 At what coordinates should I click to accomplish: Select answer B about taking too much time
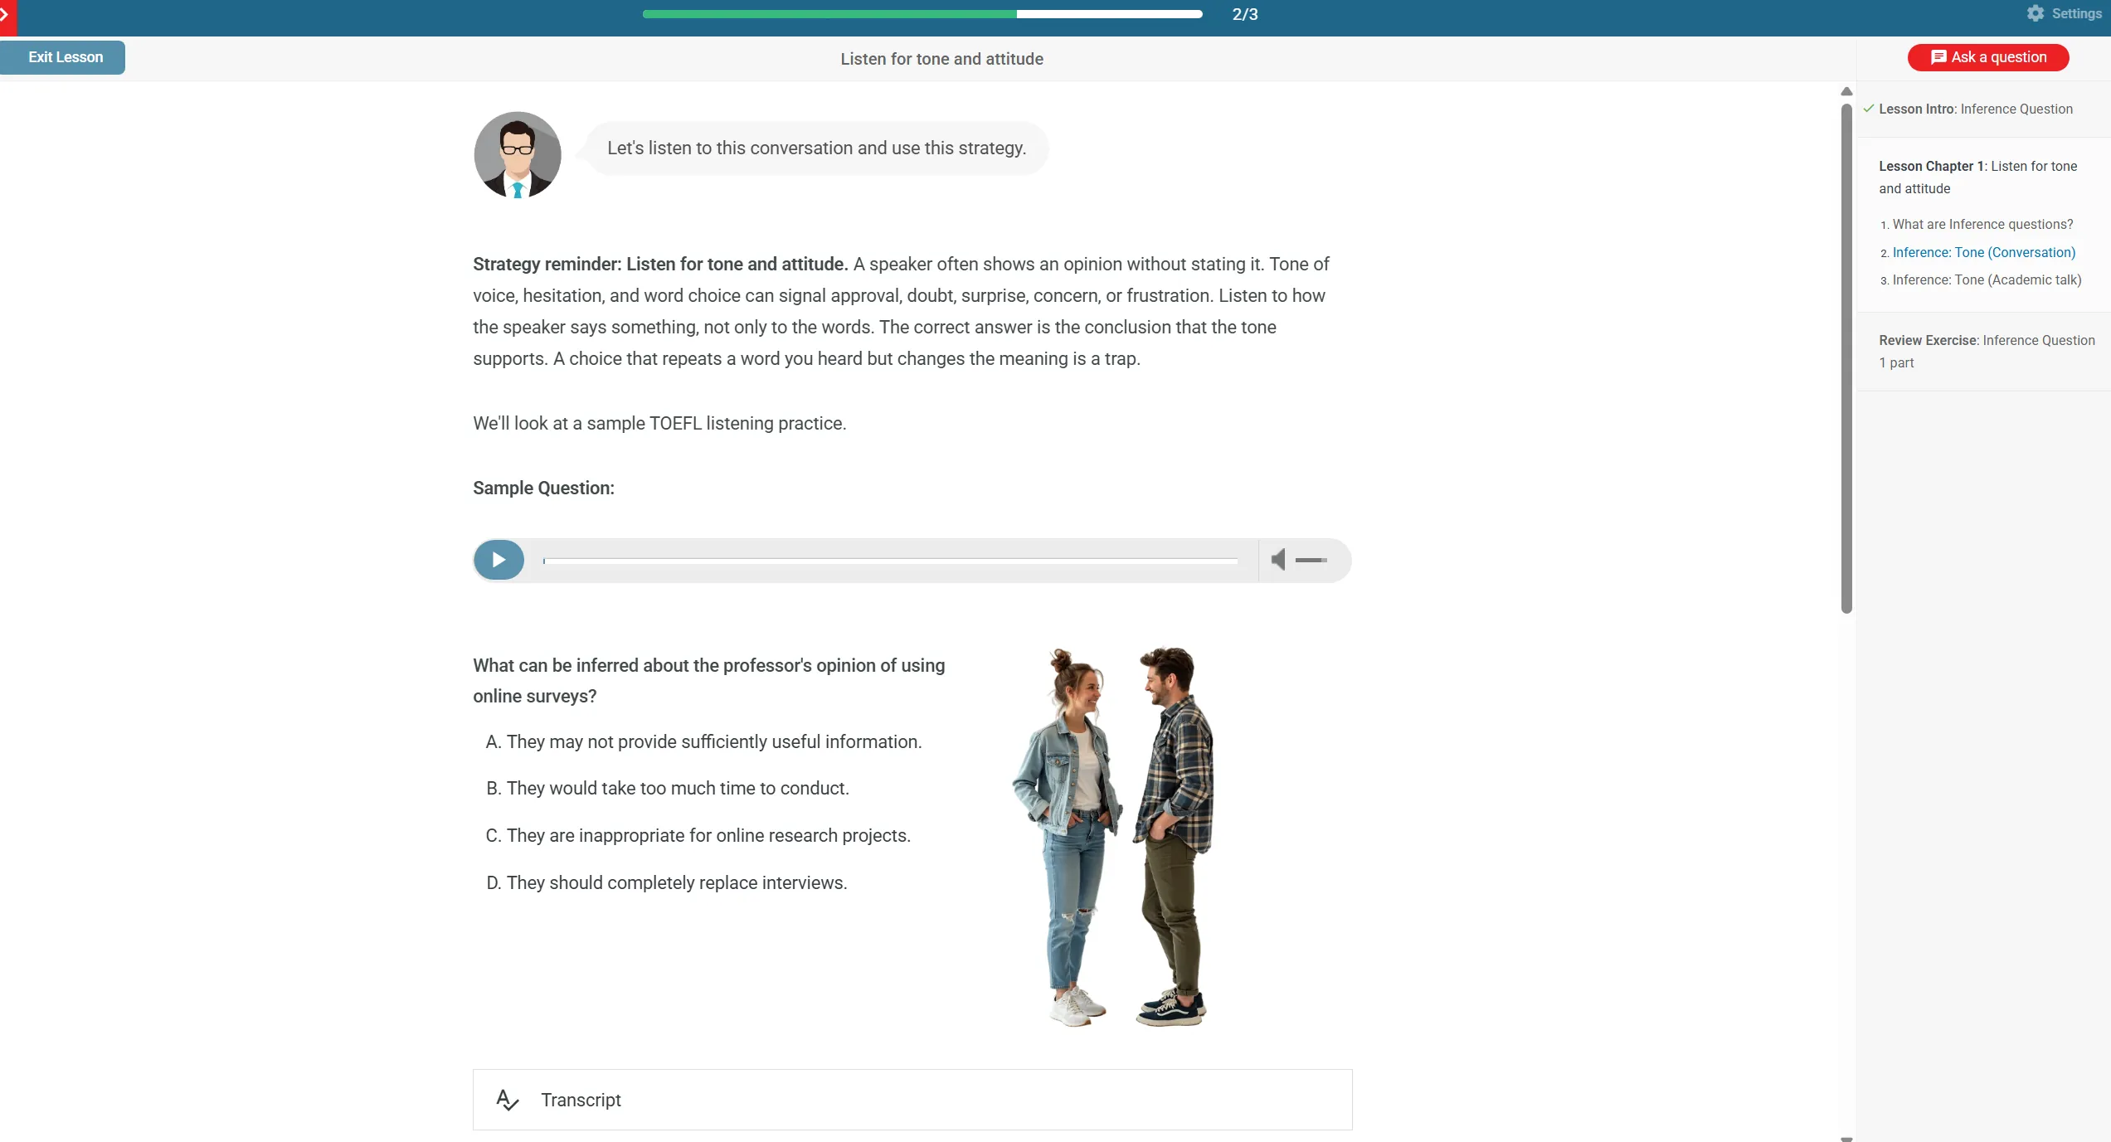(668, 788)
